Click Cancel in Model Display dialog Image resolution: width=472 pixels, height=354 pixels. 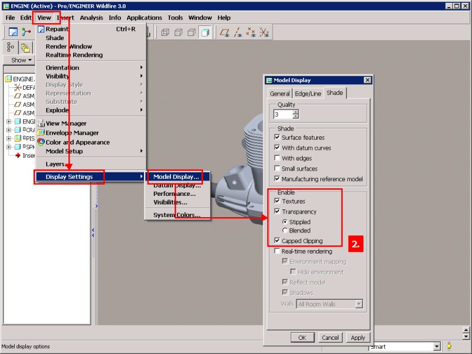[x=330, y=337]
